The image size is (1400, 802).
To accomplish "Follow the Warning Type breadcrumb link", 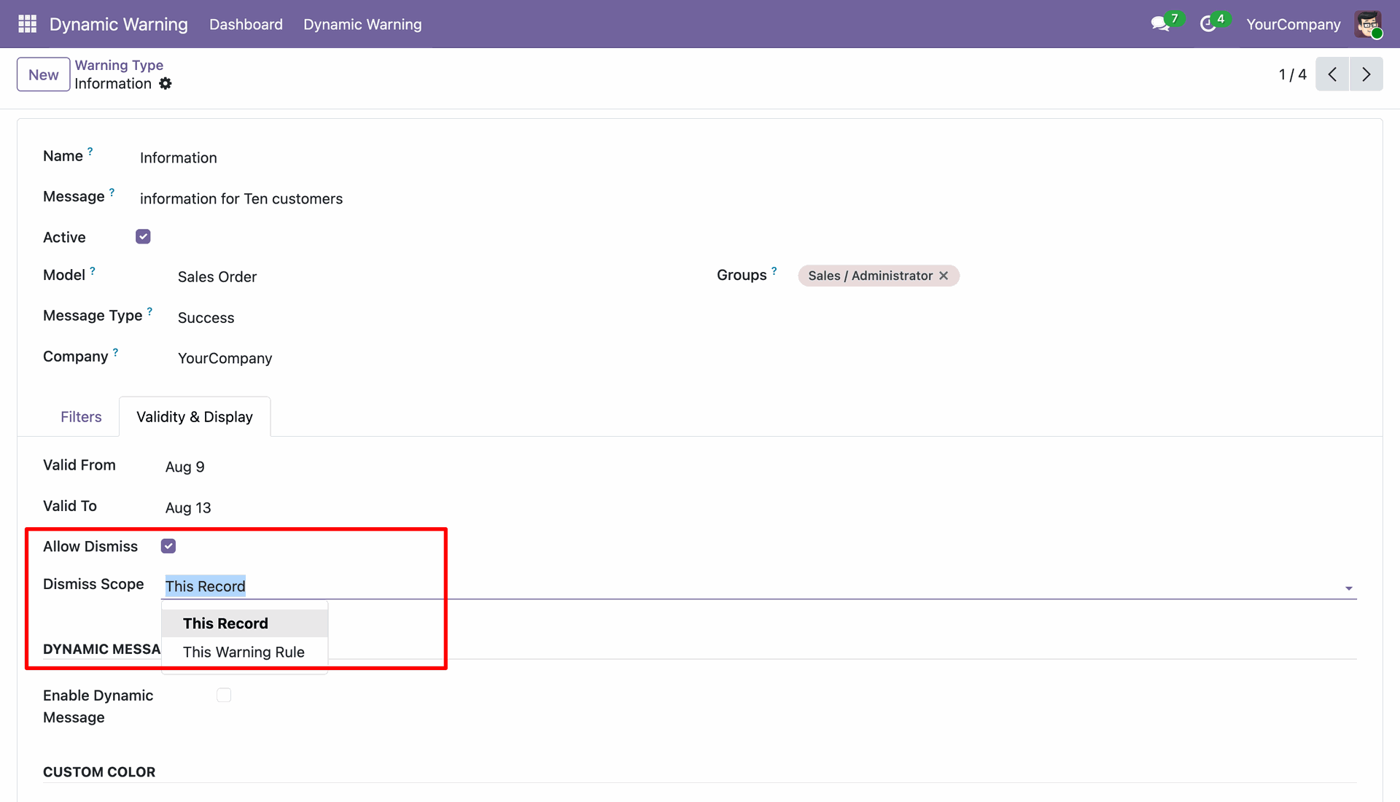I will tap(119, 65).
